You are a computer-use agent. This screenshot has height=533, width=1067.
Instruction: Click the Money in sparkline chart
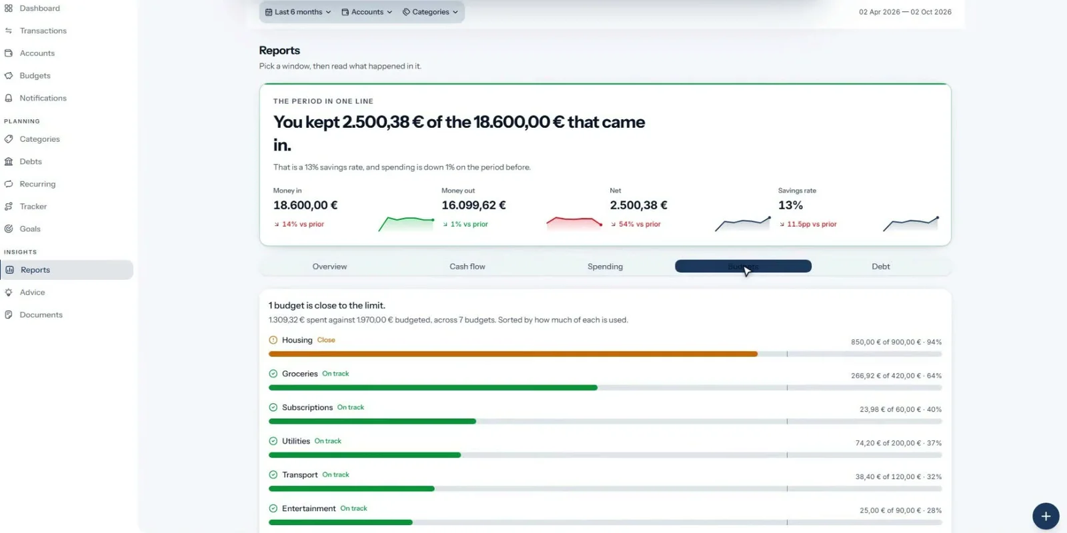(406, 223)
